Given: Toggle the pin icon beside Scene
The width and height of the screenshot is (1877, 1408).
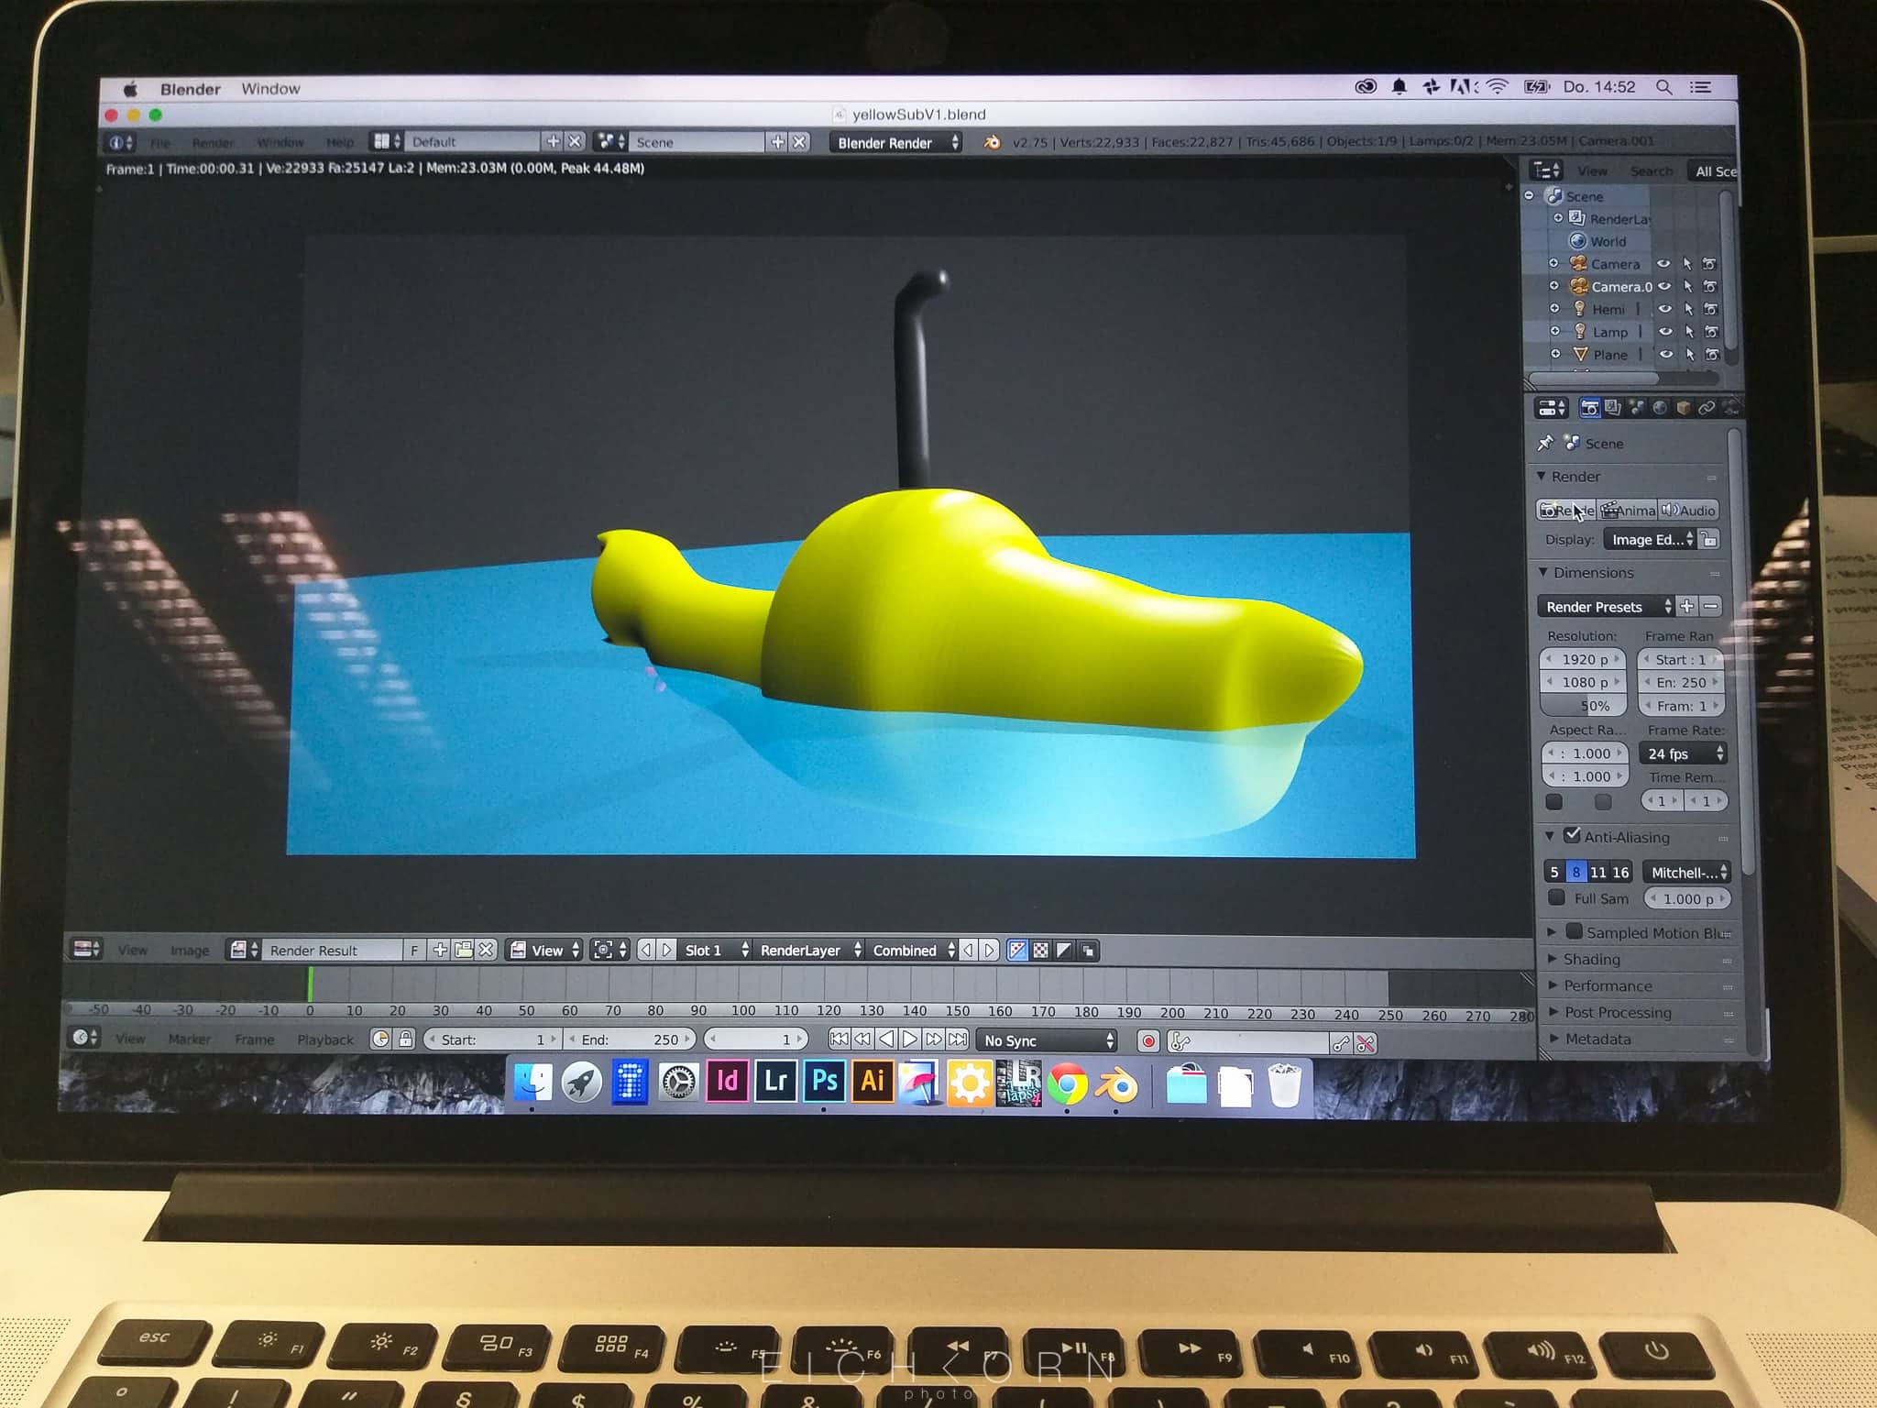Looking at the screenshot, I should (x=1545, y=443).
